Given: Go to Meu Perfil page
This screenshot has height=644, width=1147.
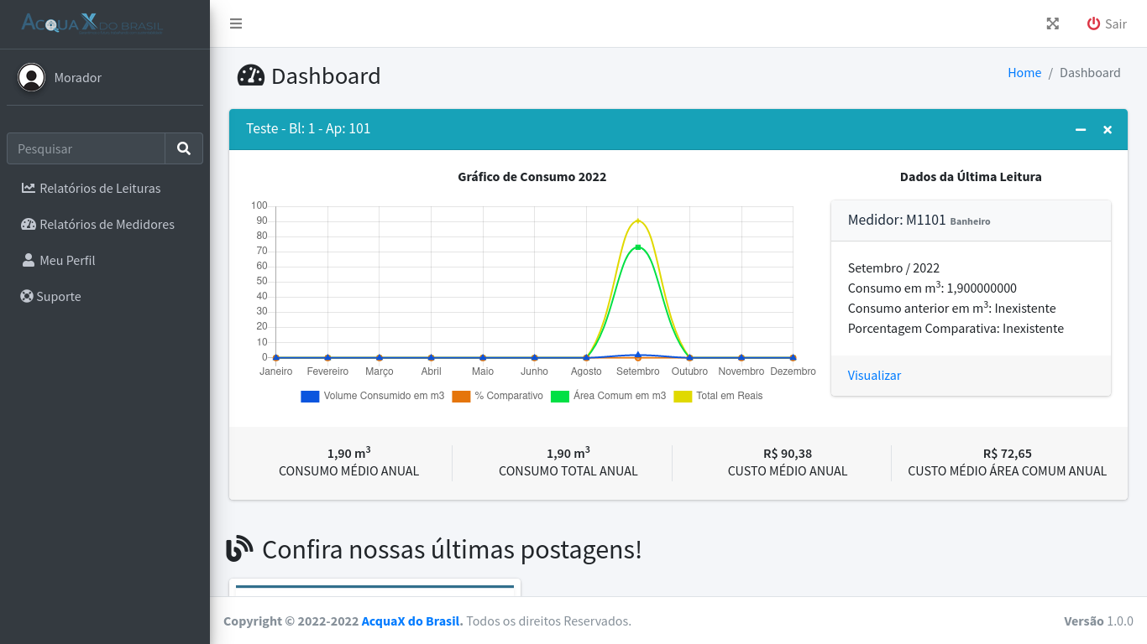Looking at the screenshot, I should click(x=66, y=260).
